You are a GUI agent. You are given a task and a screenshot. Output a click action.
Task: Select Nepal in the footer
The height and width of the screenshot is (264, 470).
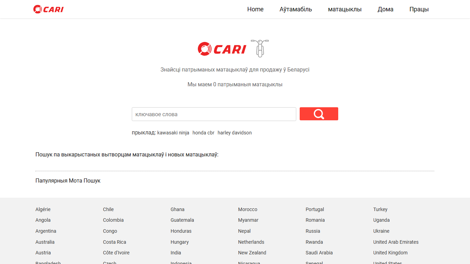(x=244, y=231)
